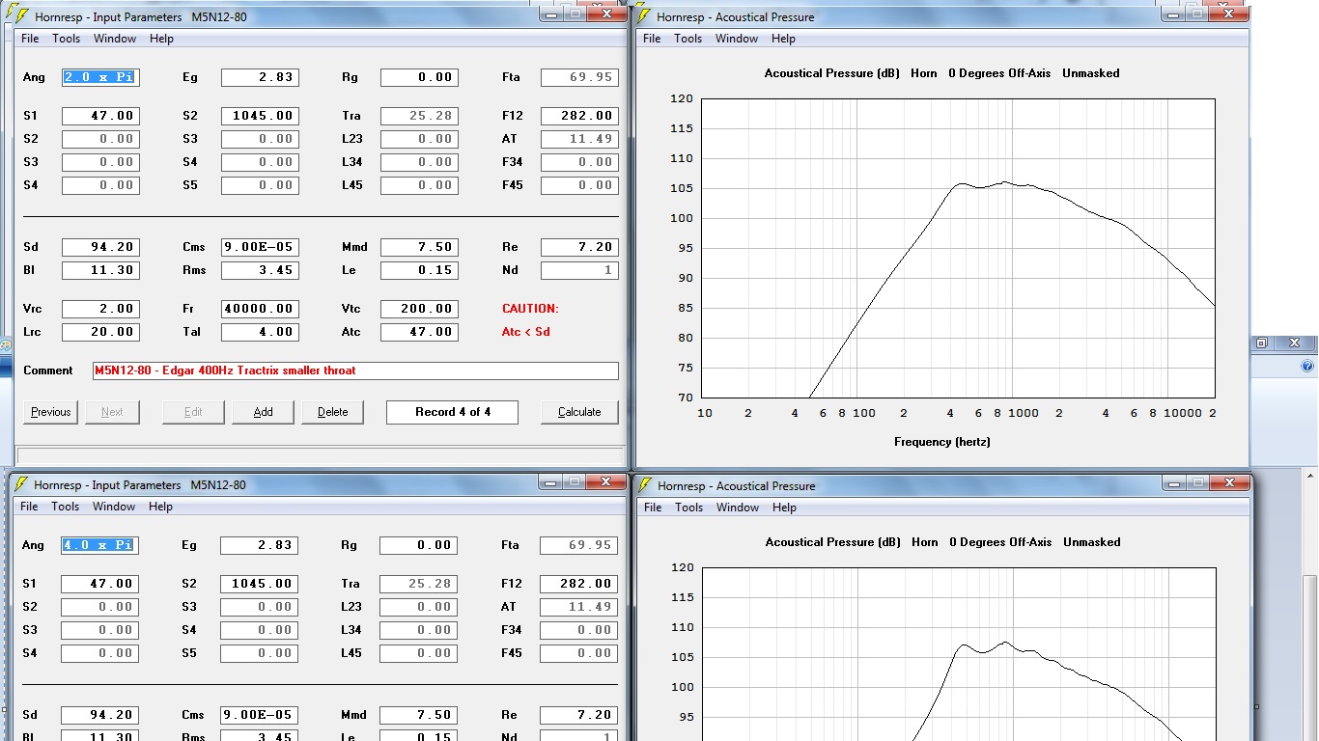
Task: Click the Fr 40000.00 field
Action: pos(260,309)
